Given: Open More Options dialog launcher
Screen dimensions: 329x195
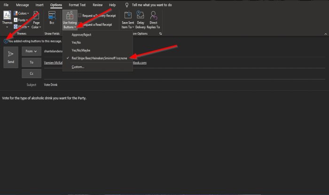Looking at the screenshot, I should point(161,33).
